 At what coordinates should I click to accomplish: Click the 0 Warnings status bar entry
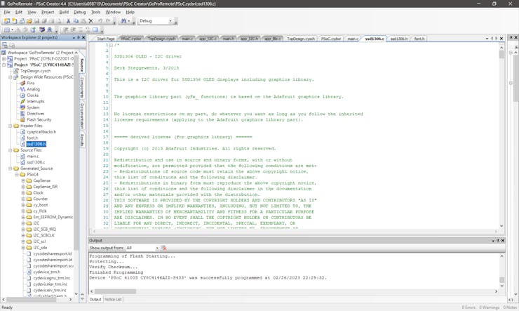pos(490,307)
